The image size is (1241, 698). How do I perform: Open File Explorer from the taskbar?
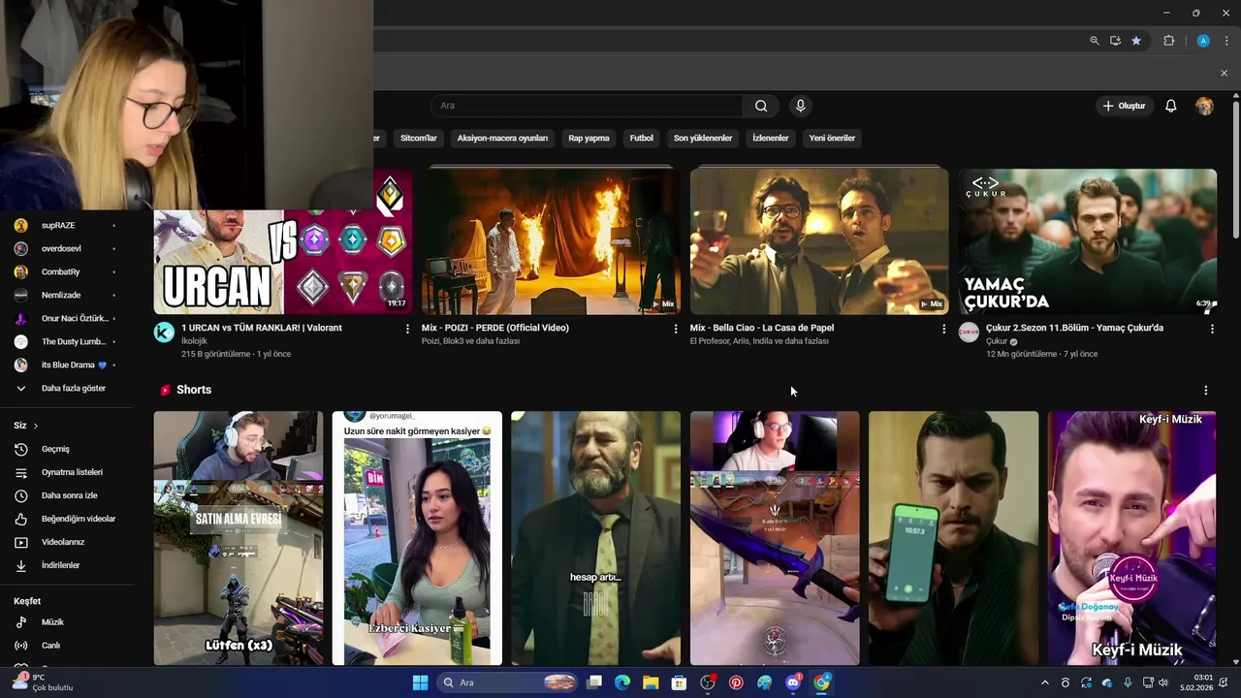[x=651, y=682]
